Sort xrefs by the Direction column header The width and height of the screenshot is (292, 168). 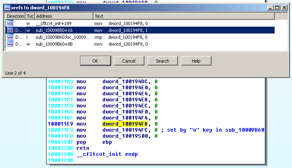[x=15, y=16]
